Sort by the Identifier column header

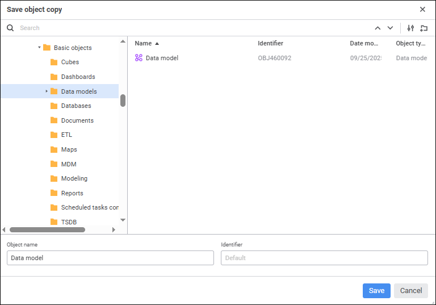270,43
